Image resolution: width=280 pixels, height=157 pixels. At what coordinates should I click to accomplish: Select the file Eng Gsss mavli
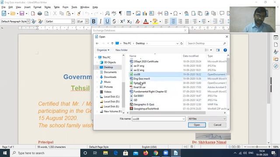click(x=142, y=78)
